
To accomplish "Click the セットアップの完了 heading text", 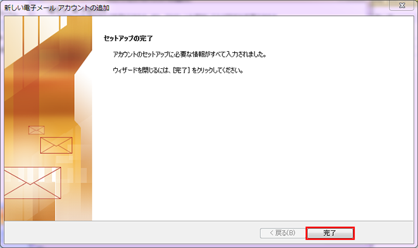I will click(128, 38).
